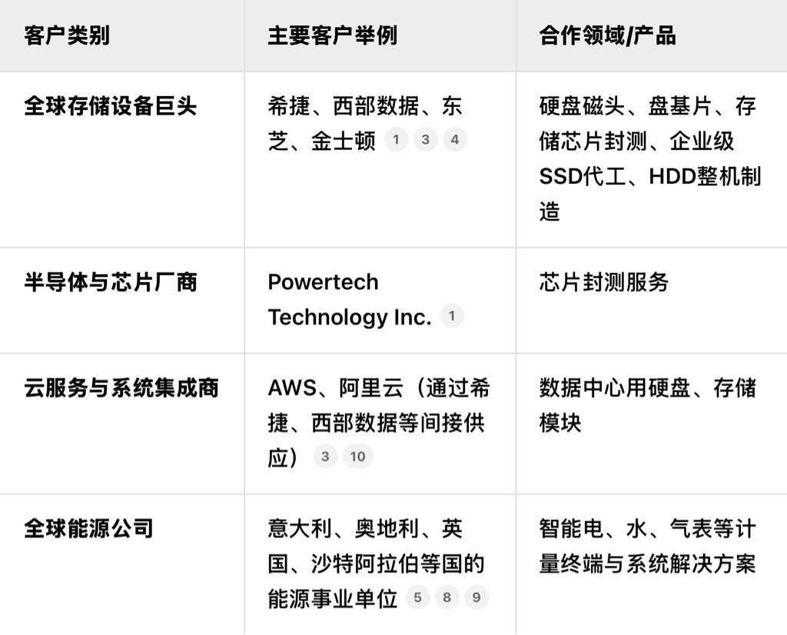The height and width of the screenshot is (635, 787).
Task: Select the 全球存储设备巨头 row label
Action: [x=111, y=106]
